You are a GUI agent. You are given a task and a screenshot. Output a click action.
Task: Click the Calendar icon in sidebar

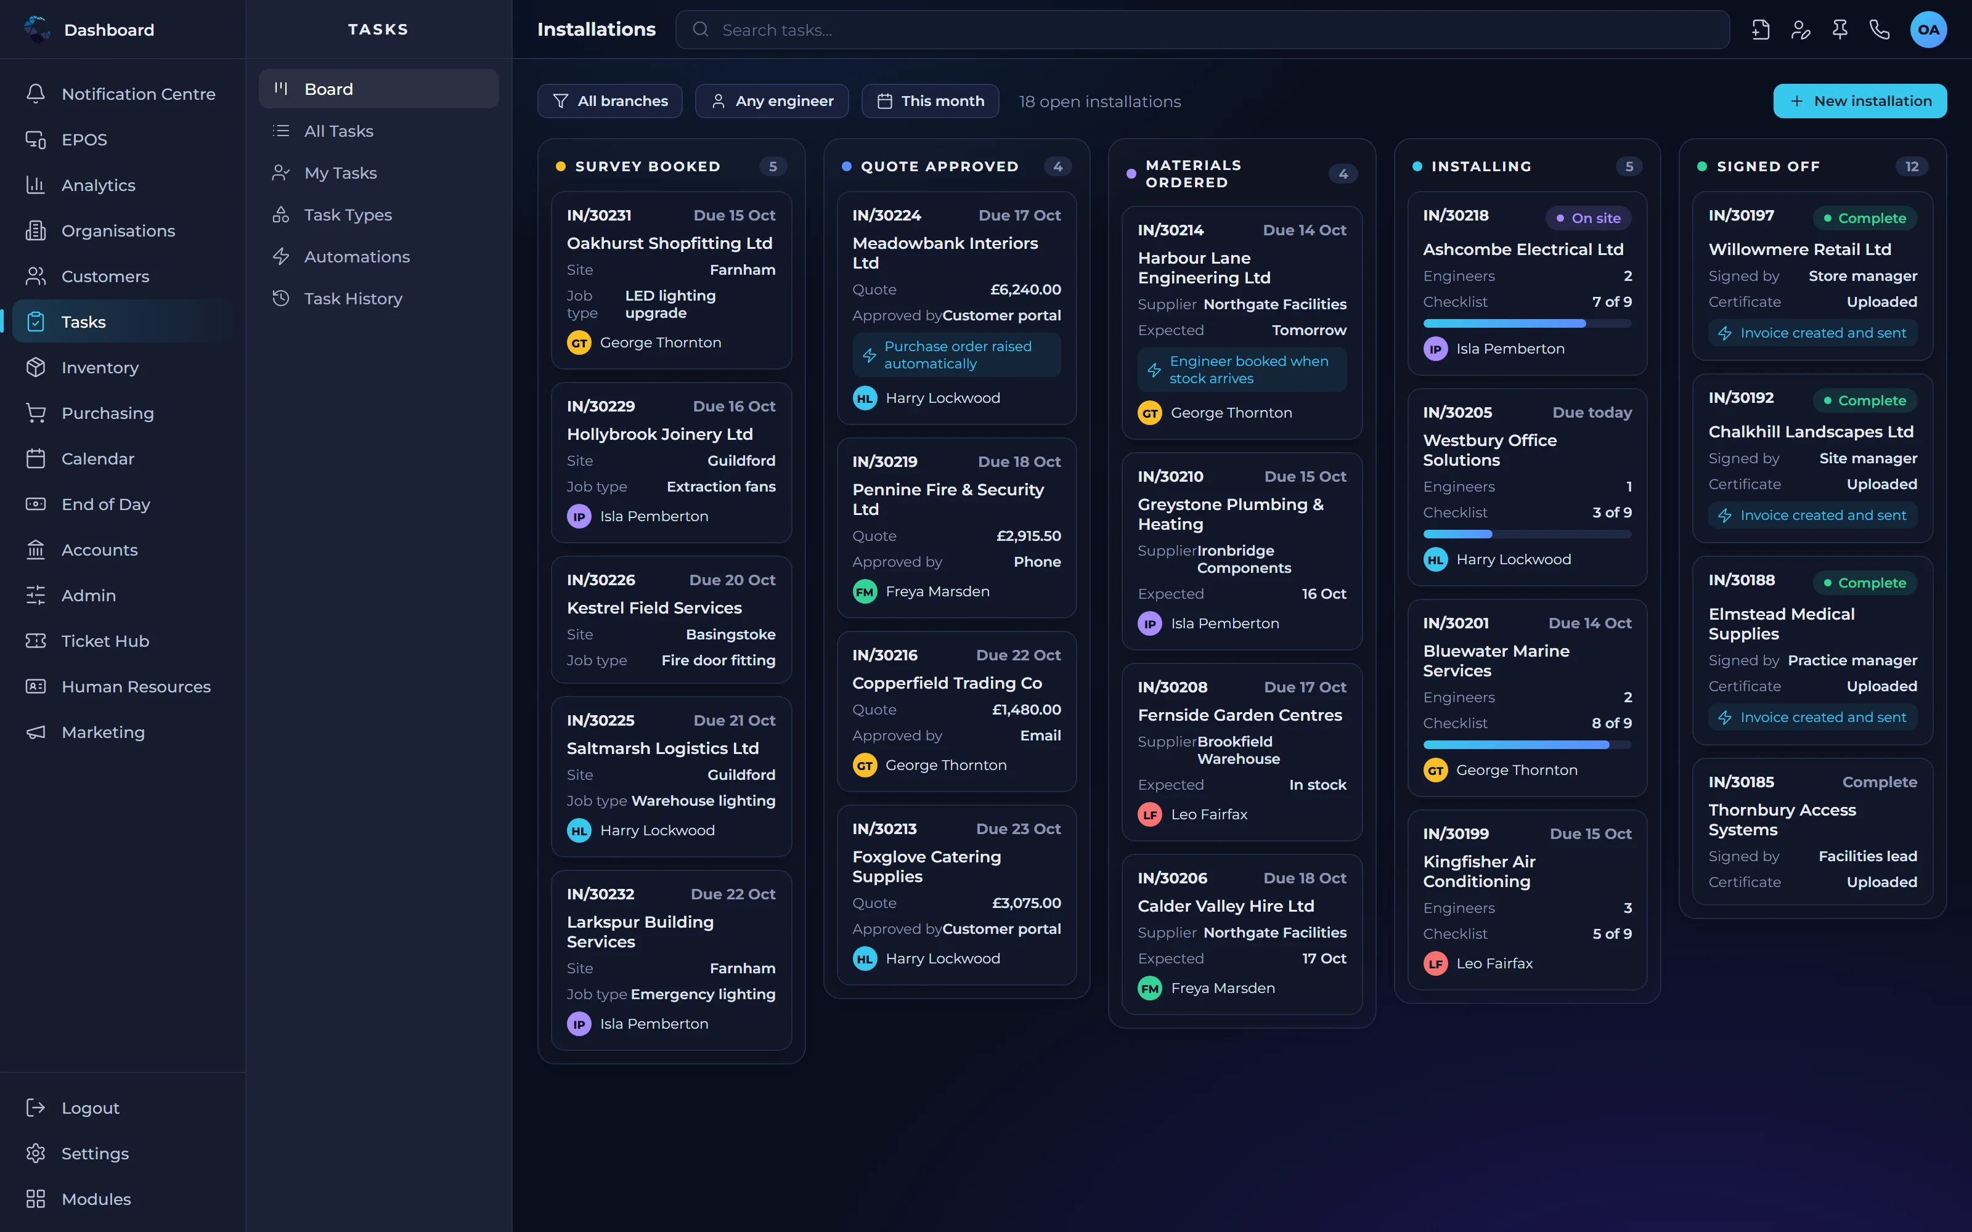(x=35, y=459)
